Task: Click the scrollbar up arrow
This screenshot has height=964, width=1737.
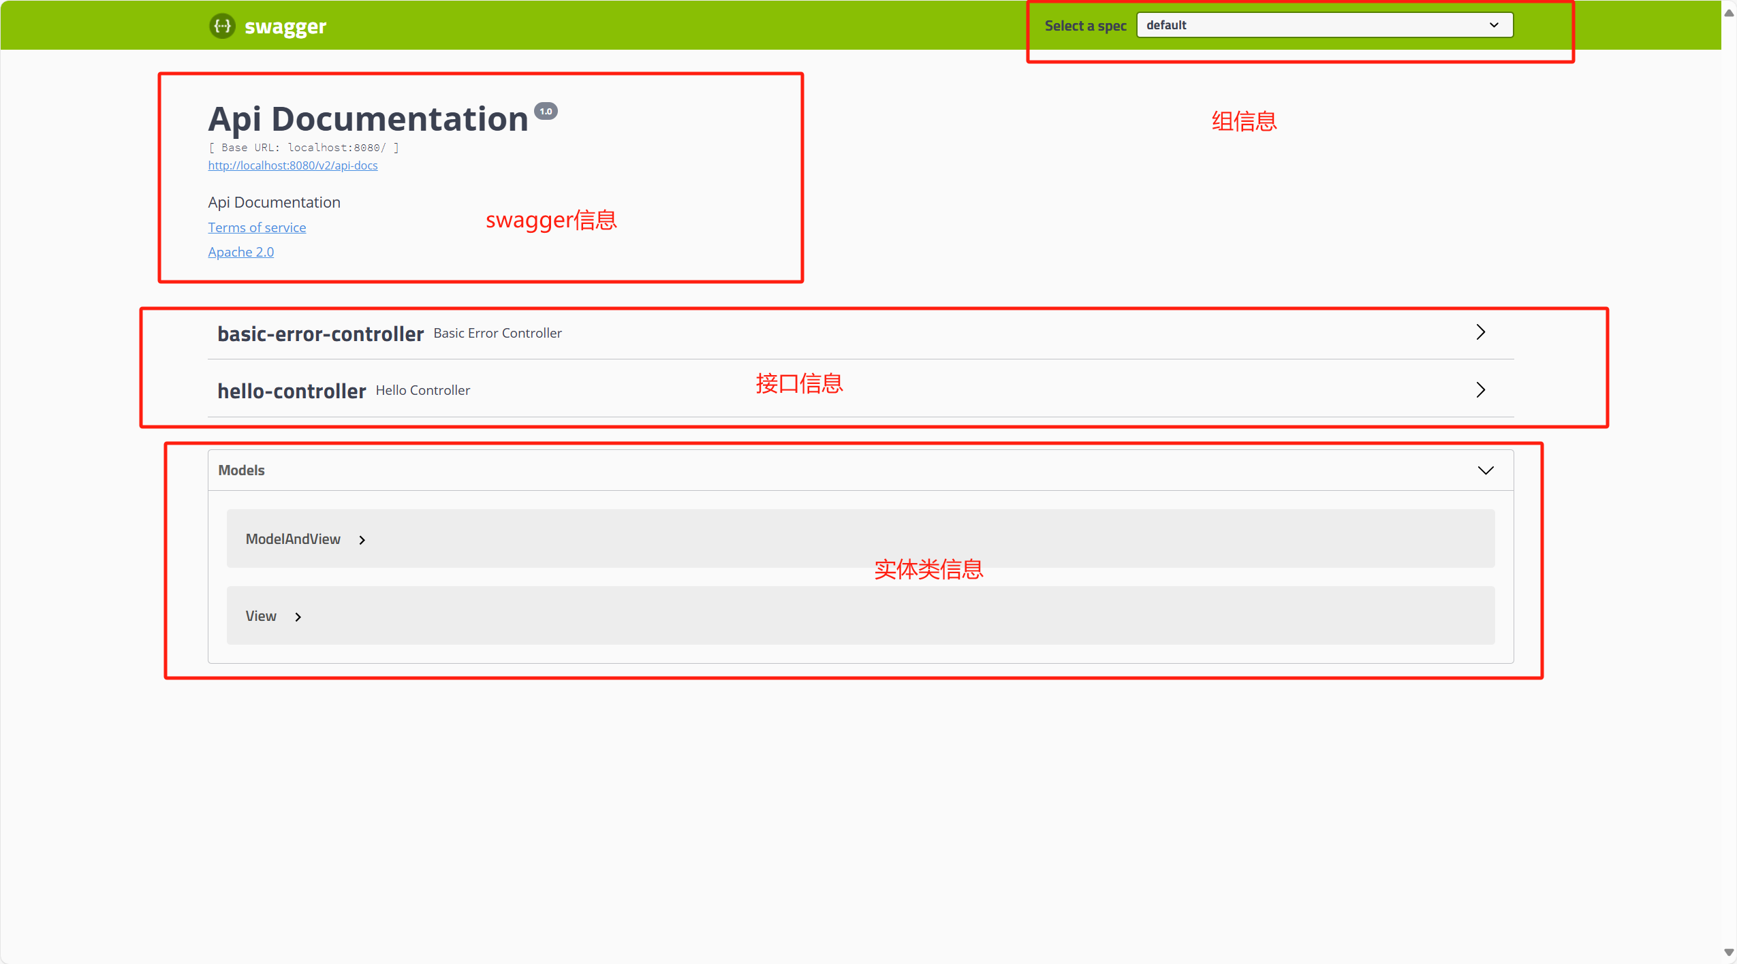Action: tap(1729, 12)
